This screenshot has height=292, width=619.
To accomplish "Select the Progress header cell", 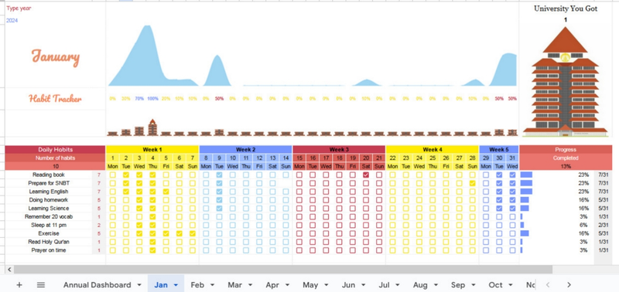I will point(566,149).
